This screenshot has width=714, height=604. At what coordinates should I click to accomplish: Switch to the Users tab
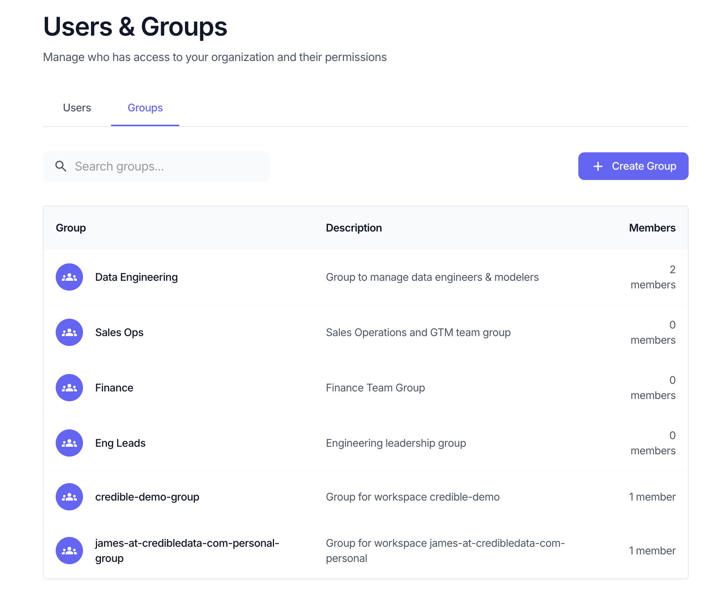pos(77,108)
